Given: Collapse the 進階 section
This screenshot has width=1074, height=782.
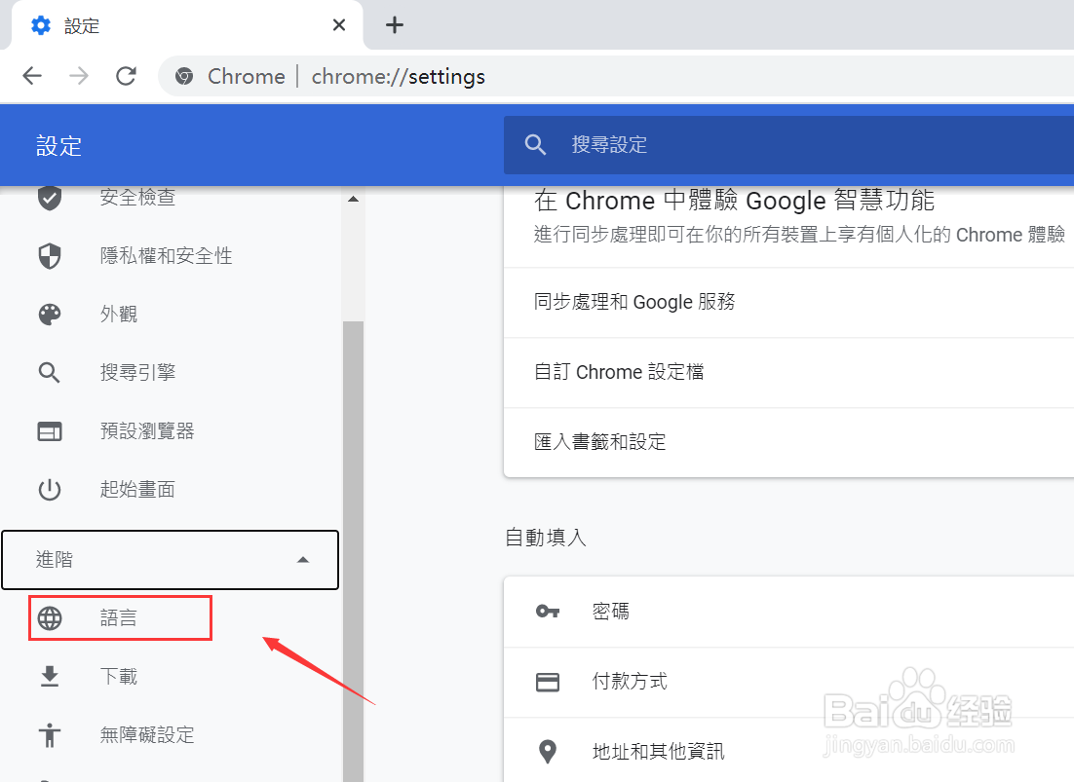Looking at the screenshot, I should [303, 560].
